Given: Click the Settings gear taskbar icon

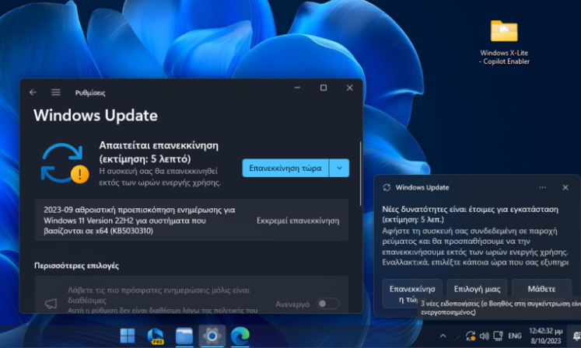Looking at the screenshot, I should [x=212, y=336].
